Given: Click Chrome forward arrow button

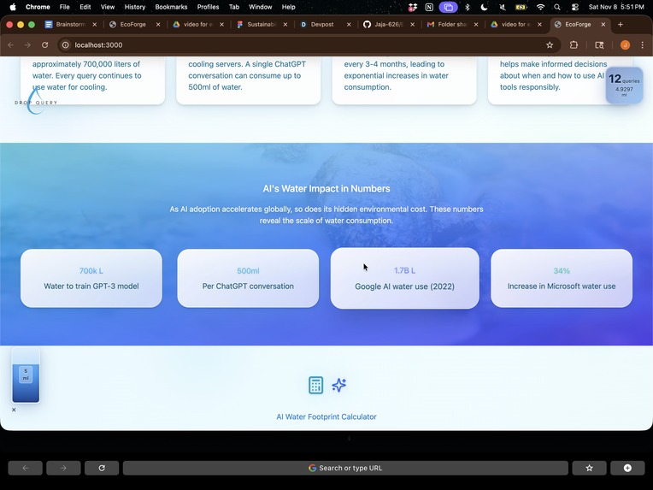Looking at the screenshot, I should tap(27, 45).
